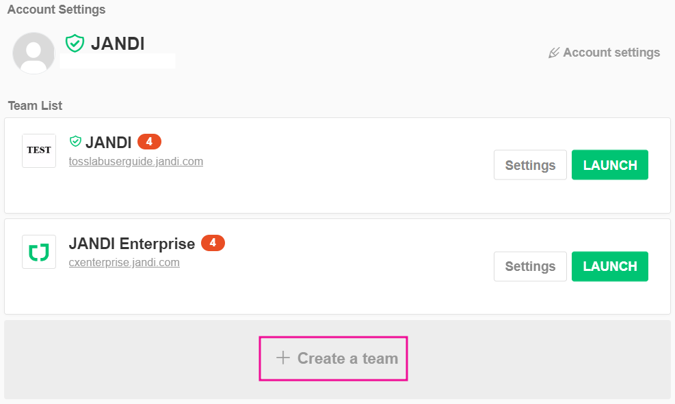Launch the JANDI team

pos(610,165)
